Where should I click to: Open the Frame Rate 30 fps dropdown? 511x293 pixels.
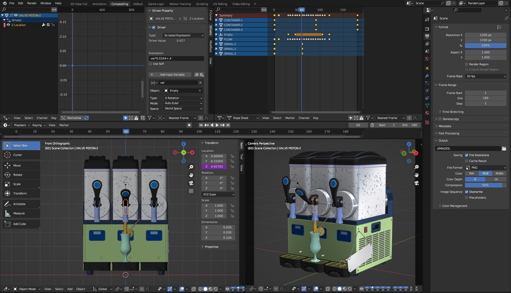tap(486, 76)
